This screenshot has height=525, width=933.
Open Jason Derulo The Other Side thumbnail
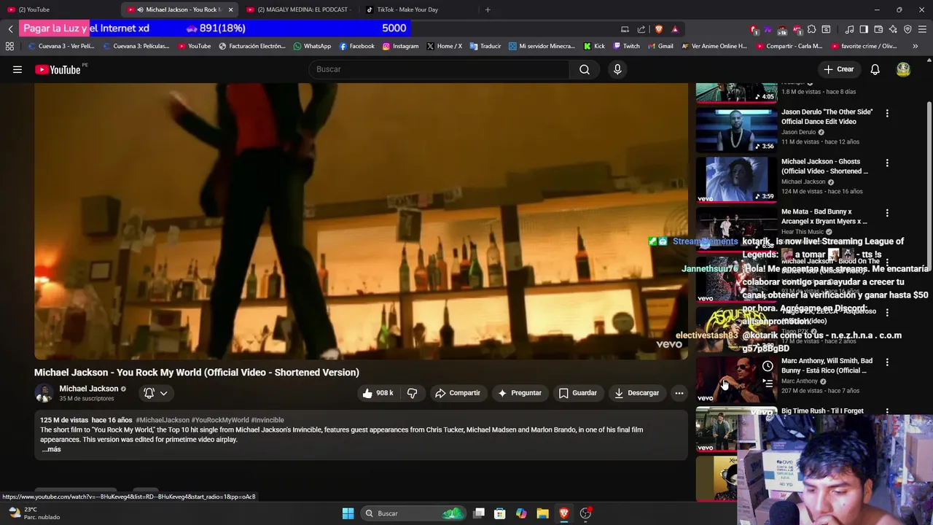click(x=736, y=129)
